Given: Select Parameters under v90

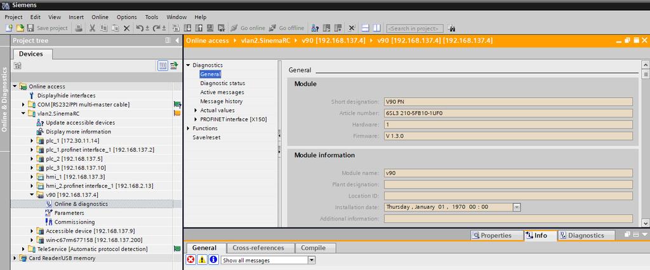Looking at the screenshot, I should click(x=69, y=213).
